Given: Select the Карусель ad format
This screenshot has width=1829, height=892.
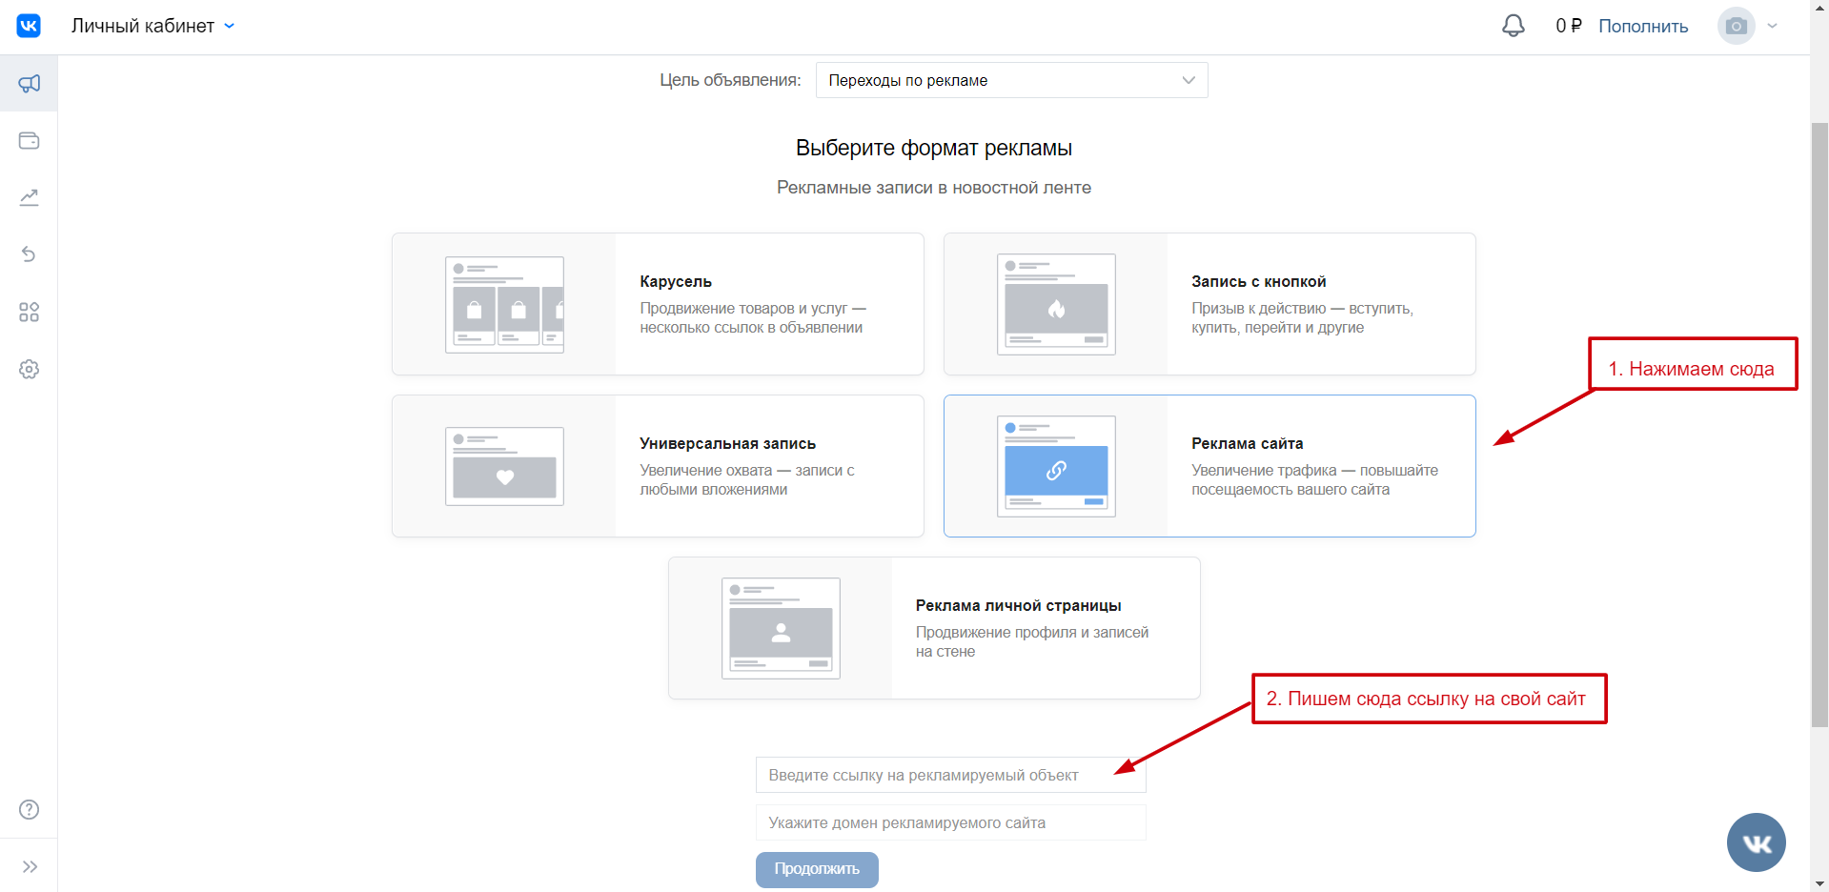Looking at the screenshot, I should pos(658,304).
